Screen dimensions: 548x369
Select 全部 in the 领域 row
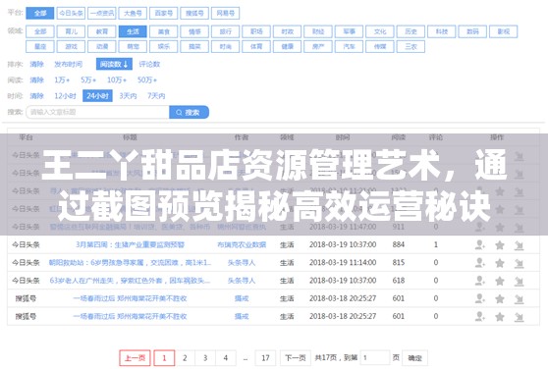tap(40, 31)
